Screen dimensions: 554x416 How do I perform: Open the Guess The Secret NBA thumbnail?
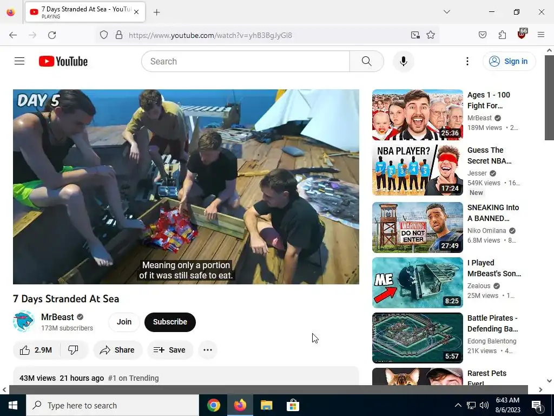point(417,170)
